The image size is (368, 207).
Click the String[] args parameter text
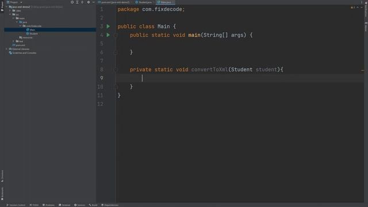tap(225, 35)
